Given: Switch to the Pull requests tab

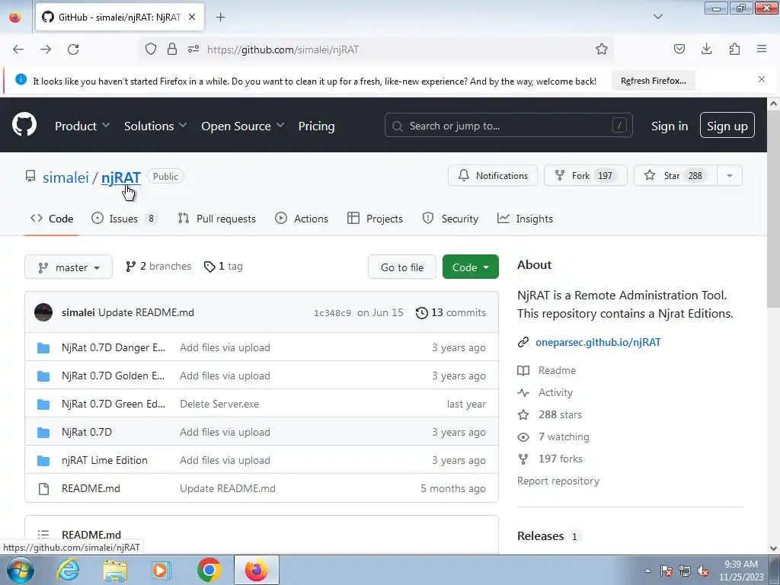Looking at the screenshot, I should point(217,219).
